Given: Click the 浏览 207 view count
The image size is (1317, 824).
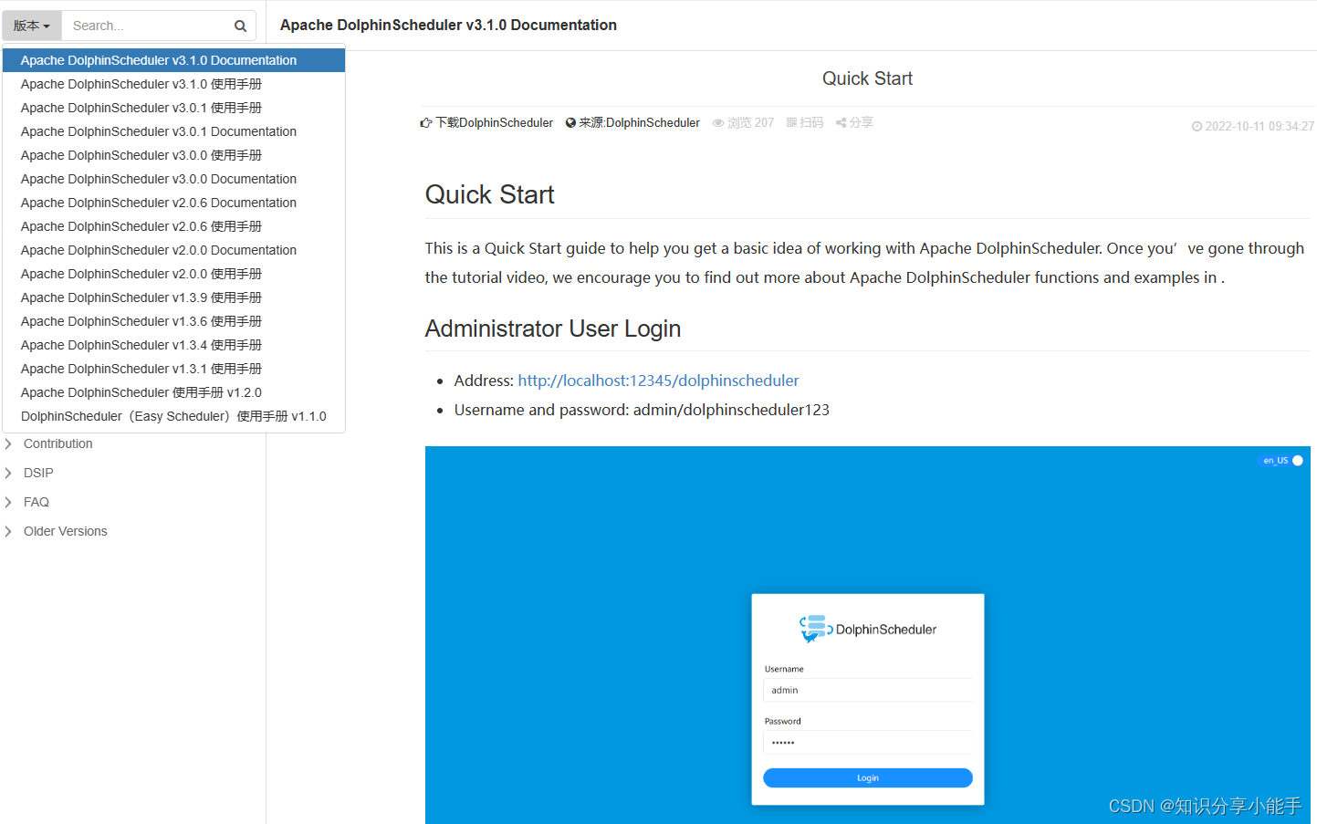Looking at the screenshot, I should 743,122.
